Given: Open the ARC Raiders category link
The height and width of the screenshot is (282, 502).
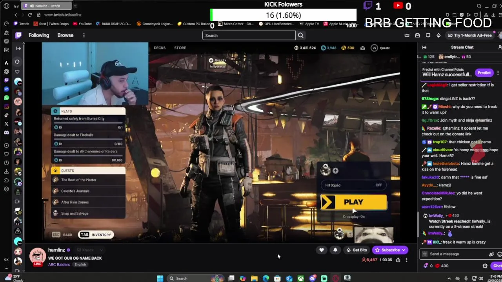Looking at the screenshot, I should tap(59, 264).
